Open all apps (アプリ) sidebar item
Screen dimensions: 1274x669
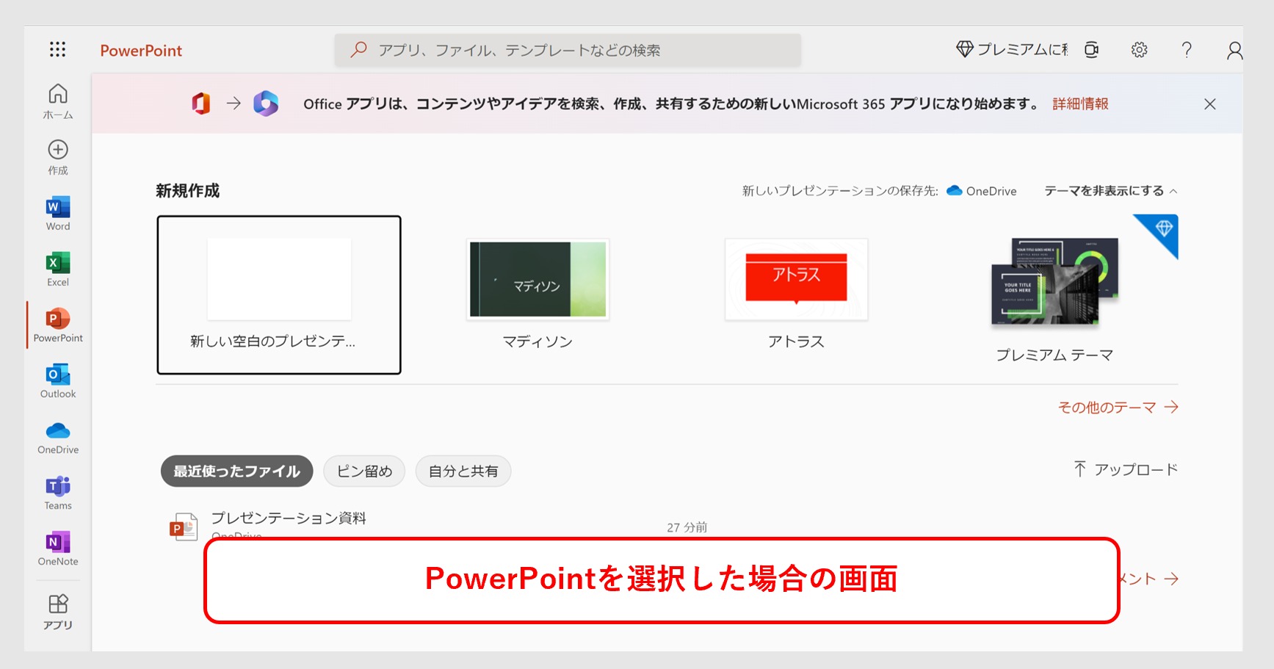[58, 612]
